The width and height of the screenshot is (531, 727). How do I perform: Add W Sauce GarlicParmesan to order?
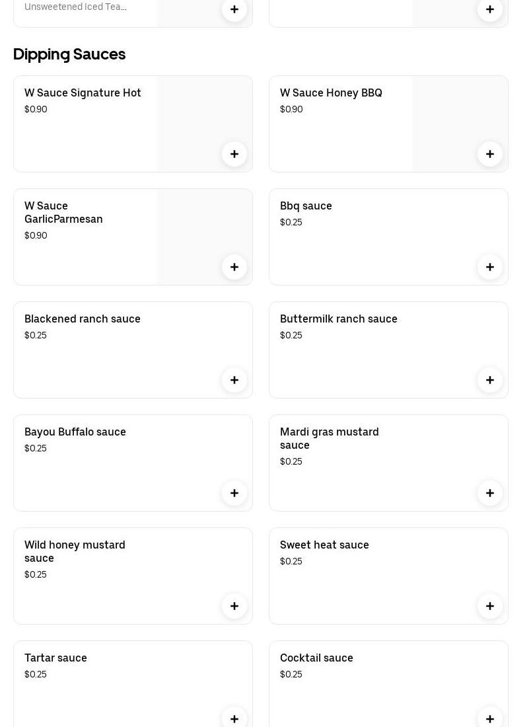click(234, 267)
